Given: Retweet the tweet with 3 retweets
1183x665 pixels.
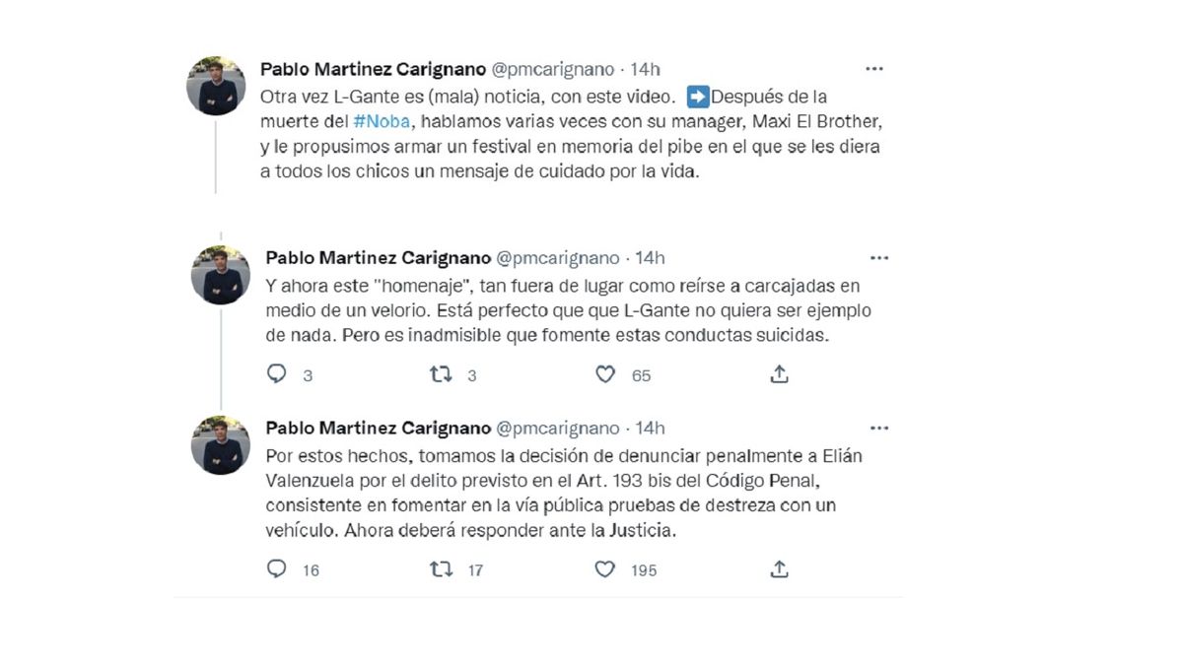Looking at the screenshot, I should 441,374.
